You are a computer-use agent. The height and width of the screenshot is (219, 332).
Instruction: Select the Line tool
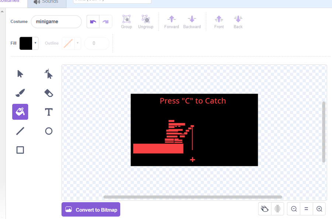coord(20,131)
